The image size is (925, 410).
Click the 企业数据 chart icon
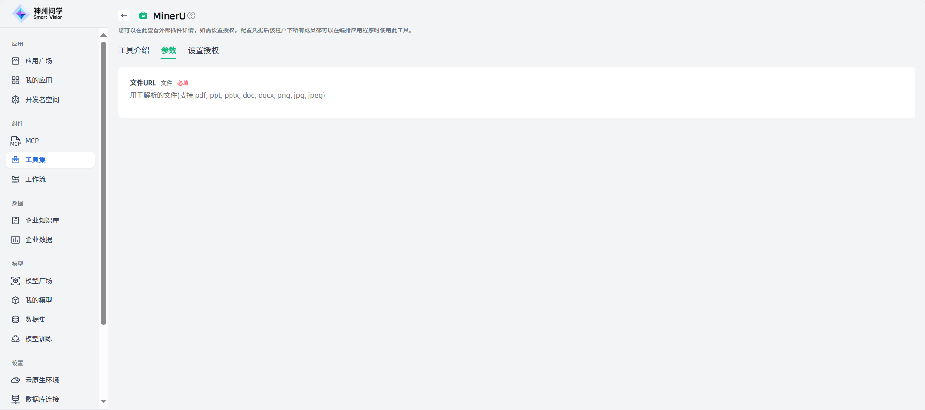pos(15,240)
